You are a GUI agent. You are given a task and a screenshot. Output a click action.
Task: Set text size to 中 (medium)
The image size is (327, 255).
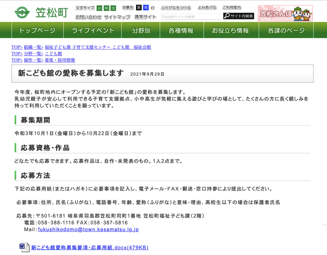click(x=106, y=8)
